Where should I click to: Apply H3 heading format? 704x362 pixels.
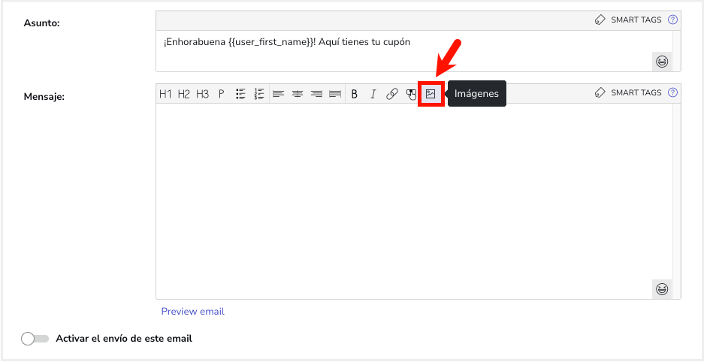203,94
